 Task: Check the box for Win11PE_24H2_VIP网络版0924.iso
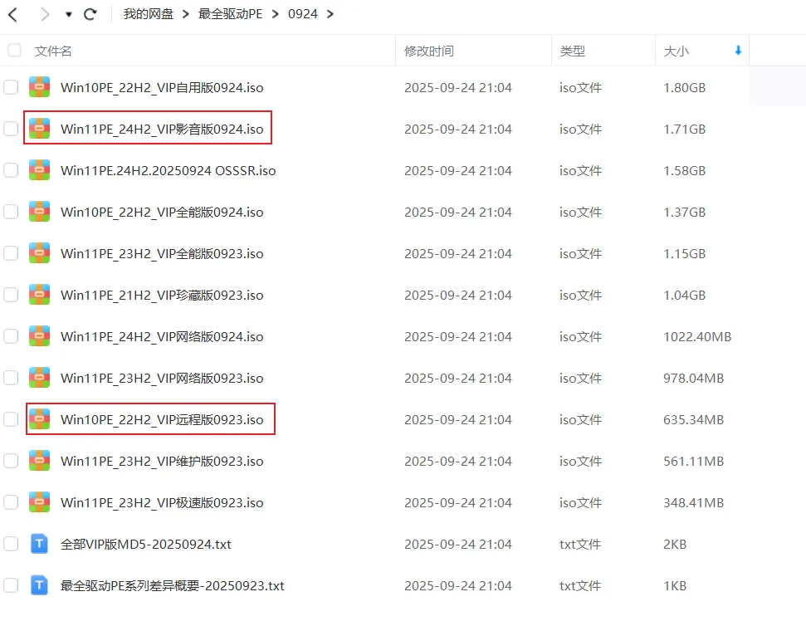(x=11, y=336)
